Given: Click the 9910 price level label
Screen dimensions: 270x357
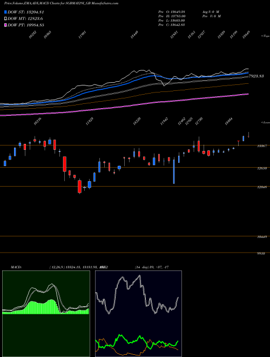Looking at the screenshot, I should point(261,253).
